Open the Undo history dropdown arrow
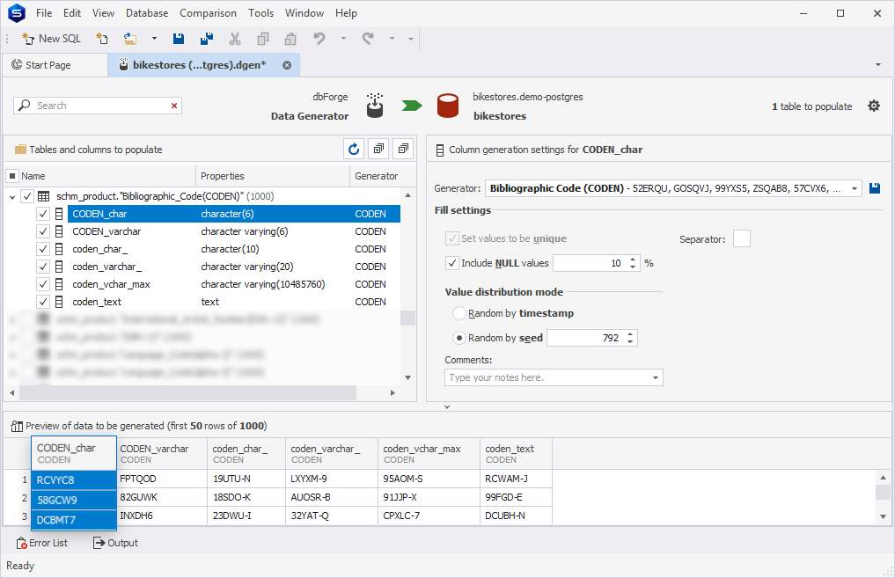The image size is (895, 578). click(343, 39)
